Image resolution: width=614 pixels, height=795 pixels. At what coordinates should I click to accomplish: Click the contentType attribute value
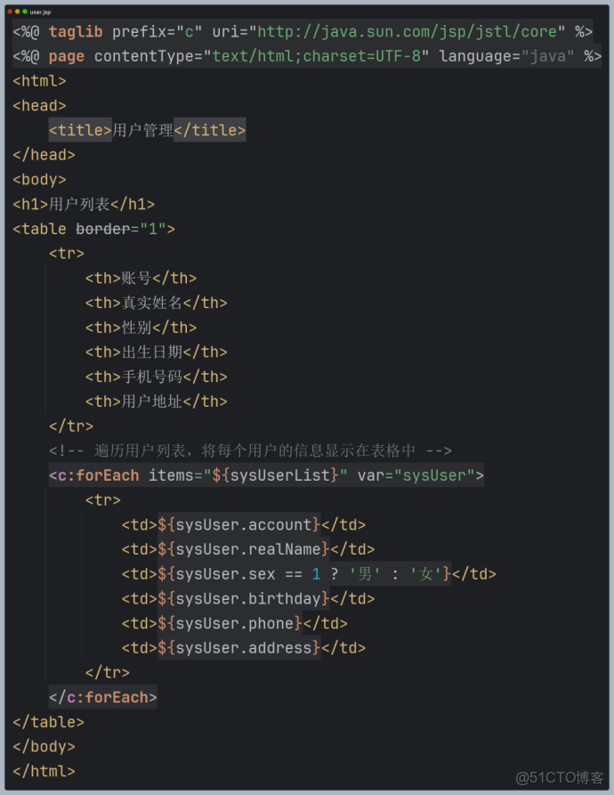317,56
